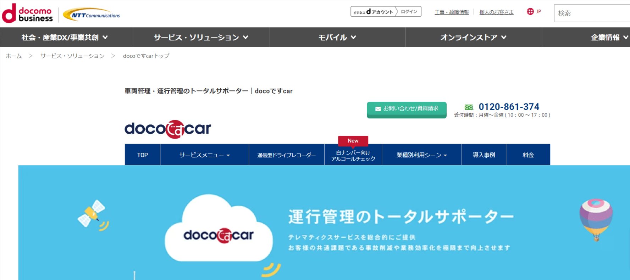The image size is (630, 280).
Task: Open ビジネスdアカウント login button
Action: (x=386, y=12)
